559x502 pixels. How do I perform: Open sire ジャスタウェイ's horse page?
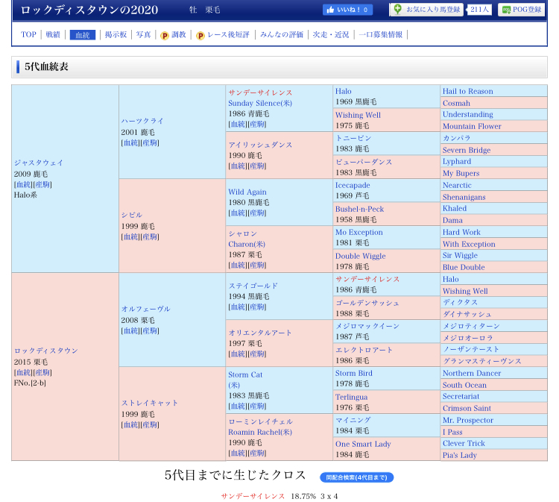coord(38,163)
